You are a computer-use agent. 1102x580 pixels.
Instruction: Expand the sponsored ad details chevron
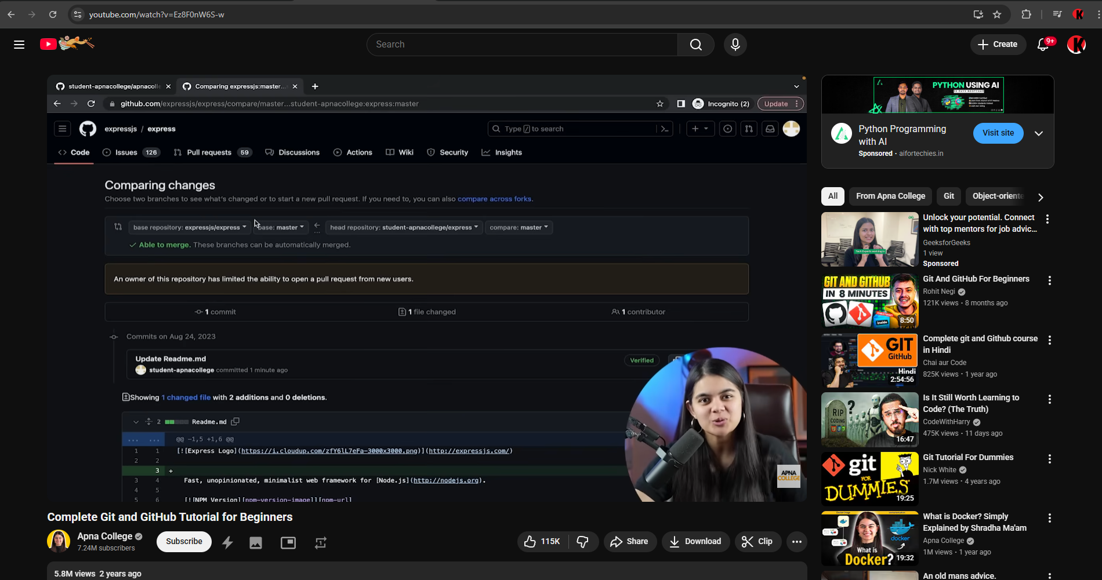(x=1039, y=133)
